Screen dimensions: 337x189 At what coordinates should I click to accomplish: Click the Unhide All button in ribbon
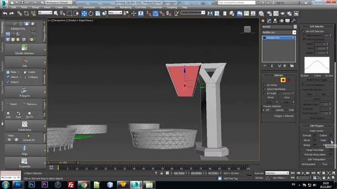(x=28, y=138)
